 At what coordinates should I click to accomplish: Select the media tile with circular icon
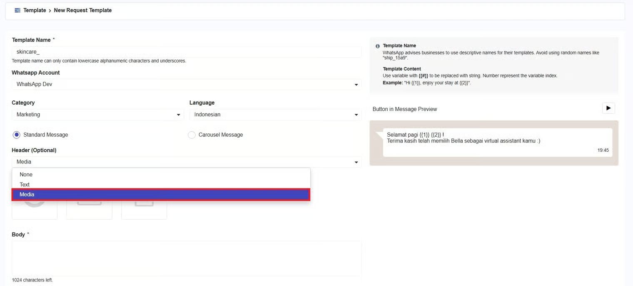click(35, 210)
